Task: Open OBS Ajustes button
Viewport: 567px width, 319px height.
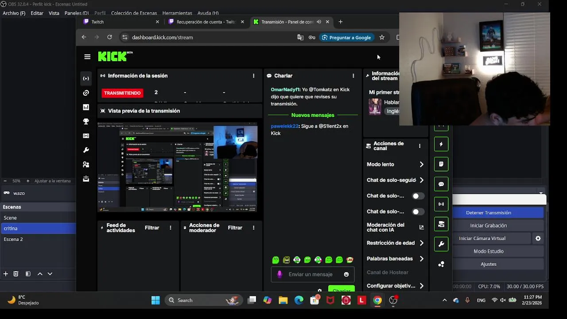Action: pyautogui.click(x=489, y=264)
